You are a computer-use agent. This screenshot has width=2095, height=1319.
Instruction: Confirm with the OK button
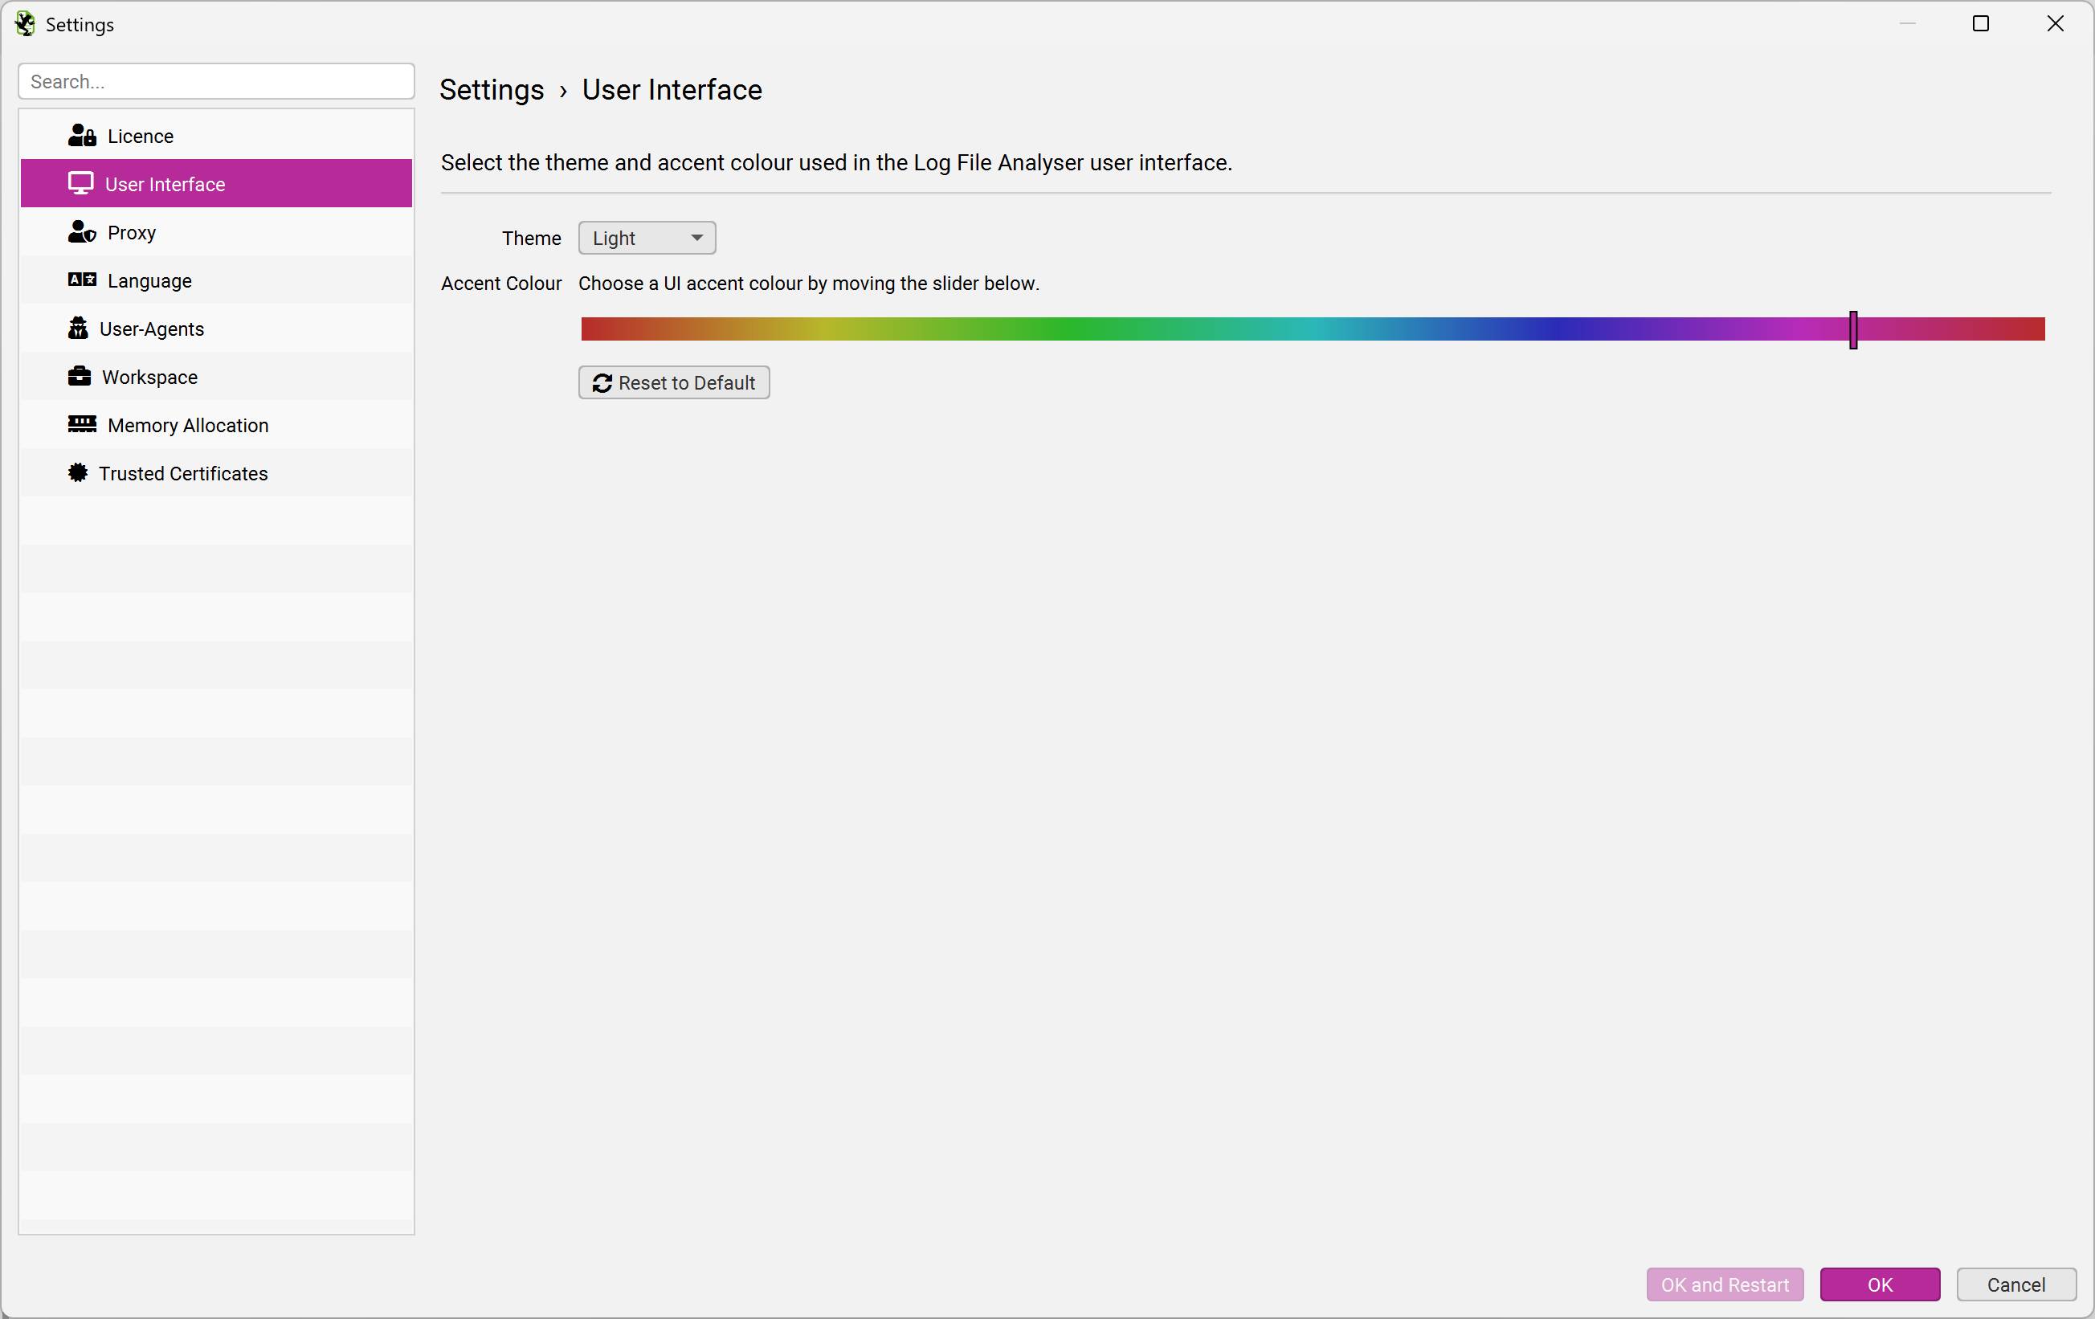(1879, 1284)
